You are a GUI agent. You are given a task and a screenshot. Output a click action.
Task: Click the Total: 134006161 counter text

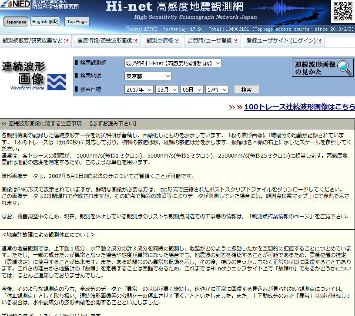229,29
